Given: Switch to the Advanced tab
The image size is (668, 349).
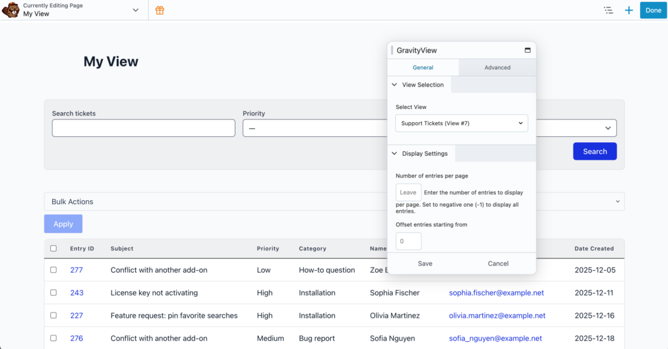Looking at the screenshot, I should [497, 67].
